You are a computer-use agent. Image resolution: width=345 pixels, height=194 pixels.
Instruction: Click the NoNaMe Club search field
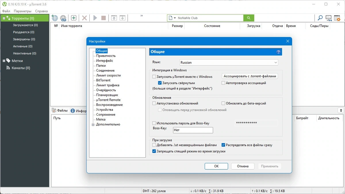pyautogui.click(x=210, y=18)
